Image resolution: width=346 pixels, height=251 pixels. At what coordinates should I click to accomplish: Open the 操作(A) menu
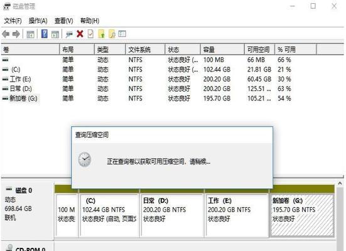click(x=38, y=21)
